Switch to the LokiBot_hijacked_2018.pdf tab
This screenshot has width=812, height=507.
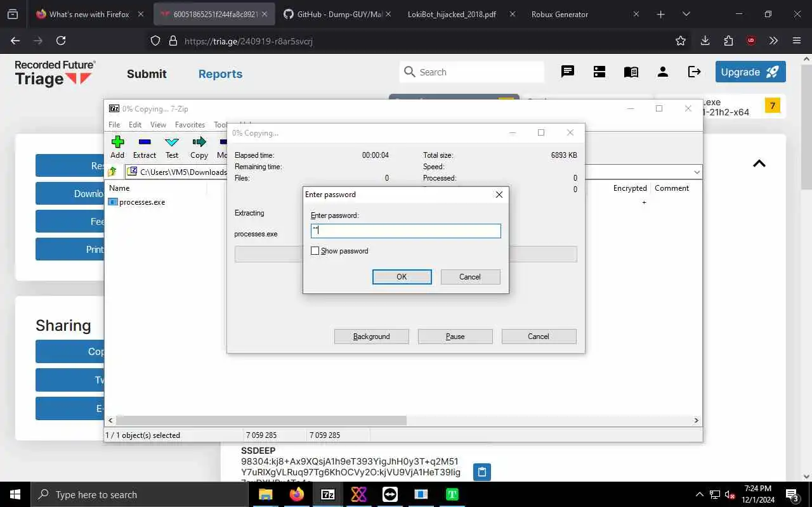[462, 14]
